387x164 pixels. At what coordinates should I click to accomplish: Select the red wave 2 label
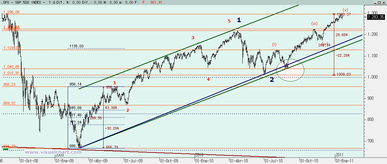127,110
